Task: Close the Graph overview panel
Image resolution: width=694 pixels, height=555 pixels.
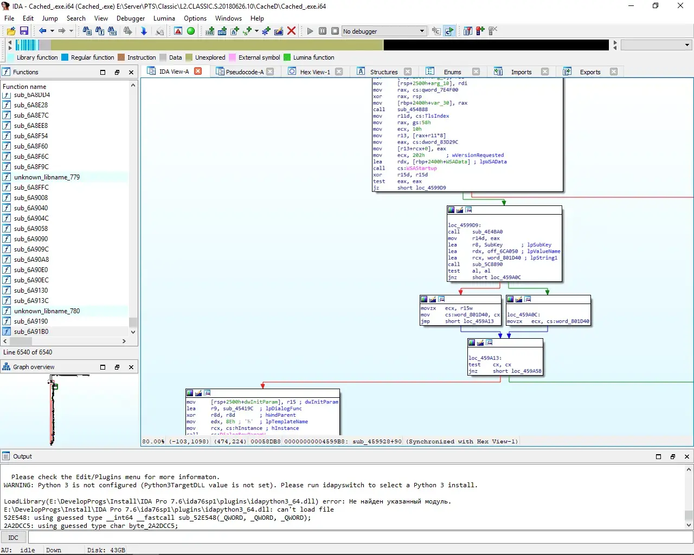Action: point(131,367)
